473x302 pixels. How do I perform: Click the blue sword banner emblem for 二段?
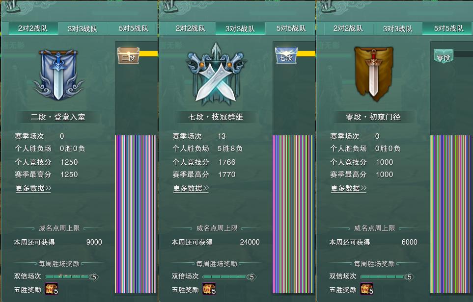tap(58, 75)
